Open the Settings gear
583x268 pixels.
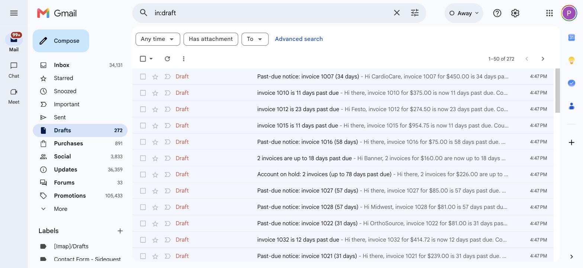515,13
